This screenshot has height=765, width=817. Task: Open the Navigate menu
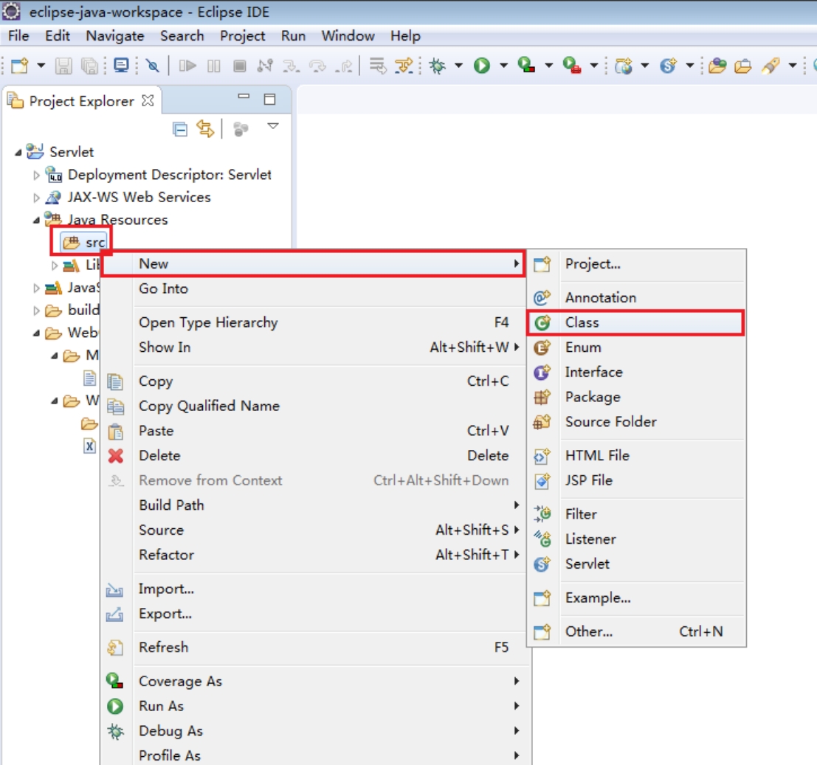pyautogui.click(x=115, y=36)
